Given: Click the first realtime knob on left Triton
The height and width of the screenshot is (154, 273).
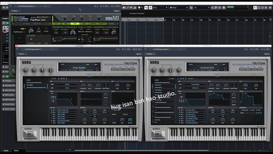Looking at the screenshot, I should (26, 70).
